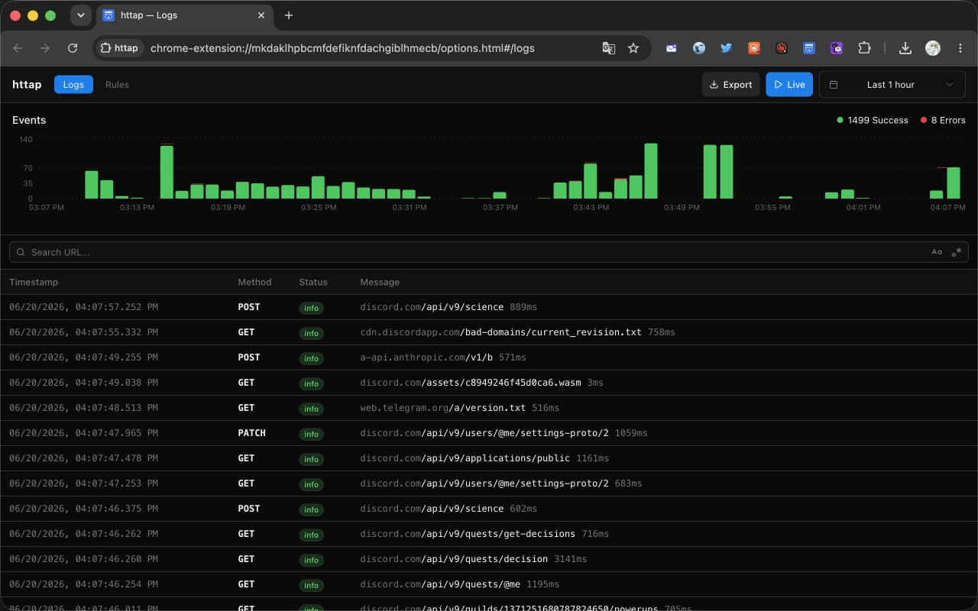Go back to the previous page
The height and width of the screenshot is (611, 978).
click(18, 48)
